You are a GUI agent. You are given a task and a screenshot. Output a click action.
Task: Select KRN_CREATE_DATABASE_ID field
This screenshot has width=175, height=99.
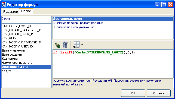tap(26, 30)
